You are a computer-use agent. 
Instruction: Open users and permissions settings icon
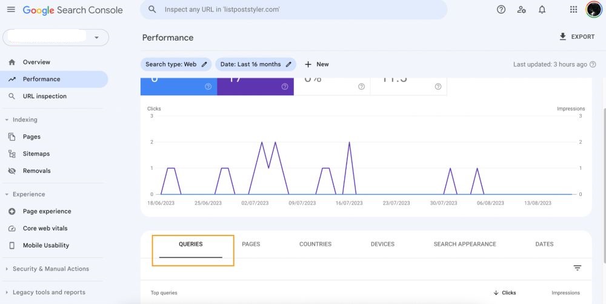click(x=521, y=10)
